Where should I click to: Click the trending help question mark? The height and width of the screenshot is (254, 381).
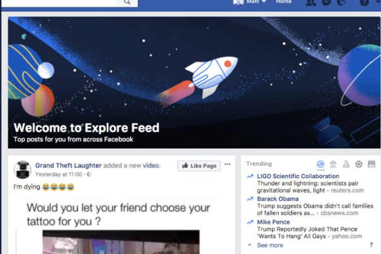371,245
